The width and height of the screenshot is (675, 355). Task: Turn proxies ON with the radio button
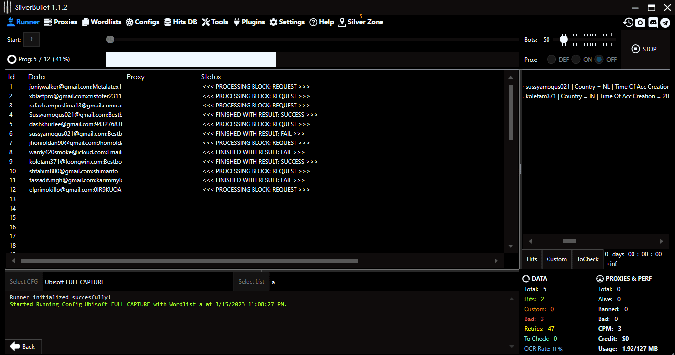(x=576, y=59)
